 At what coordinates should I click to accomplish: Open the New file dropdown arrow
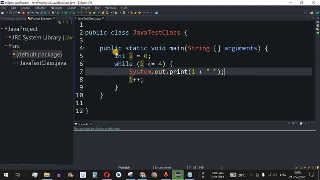[7, 13]
